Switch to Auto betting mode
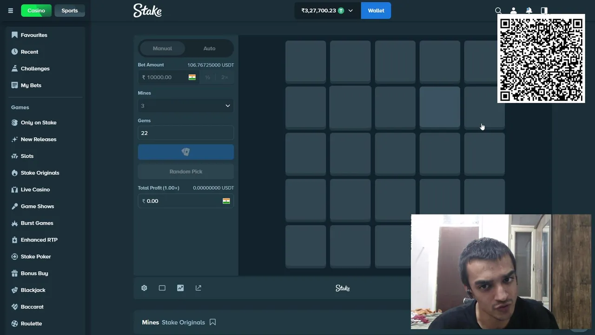 pos(209,48)
